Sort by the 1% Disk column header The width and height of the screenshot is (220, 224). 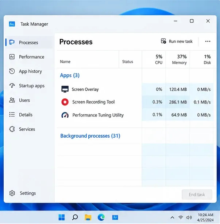[x=207, y=59]
